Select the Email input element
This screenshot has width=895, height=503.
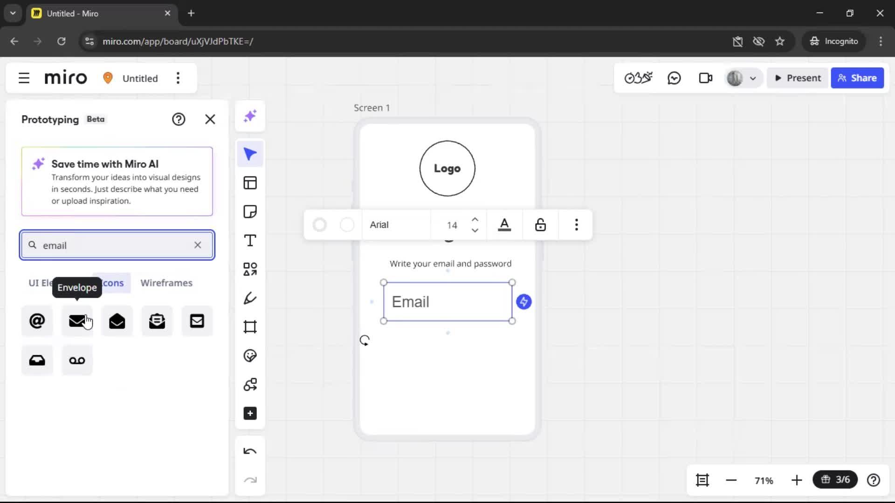(447, 302)
